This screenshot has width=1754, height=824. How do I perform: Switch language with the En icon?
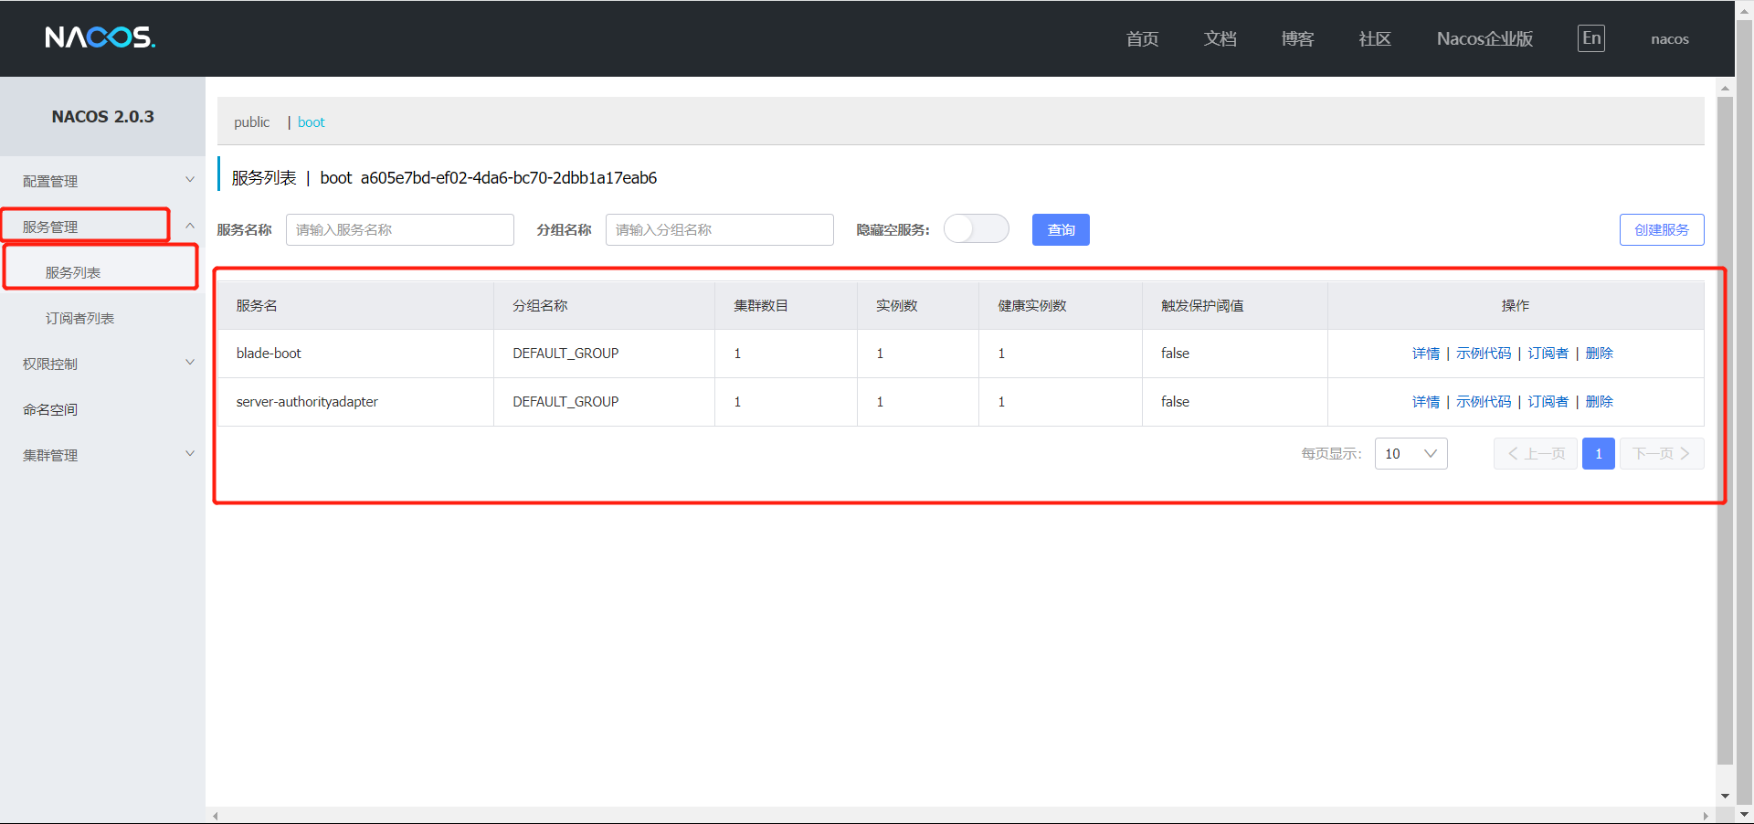[x=1591, y=38]
